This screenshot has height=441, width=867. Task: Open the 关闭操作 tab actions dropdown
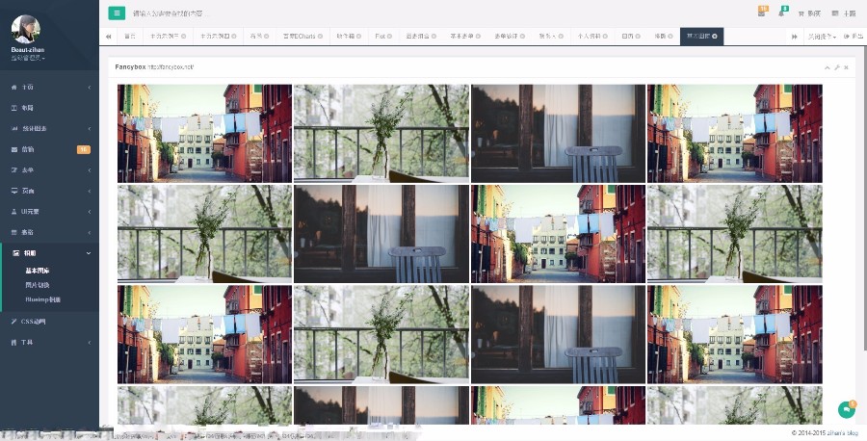pyautogui.click(x=821, y=36)
